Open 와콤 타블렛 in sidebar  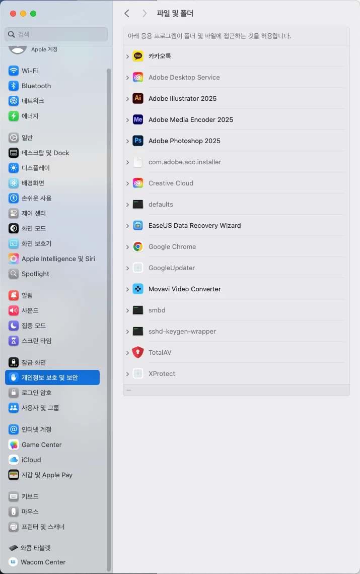(52, 548)
